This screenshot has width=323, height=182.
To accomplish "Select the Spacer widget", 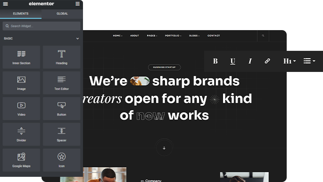I will pyautogui.click(x=62, y=135).
